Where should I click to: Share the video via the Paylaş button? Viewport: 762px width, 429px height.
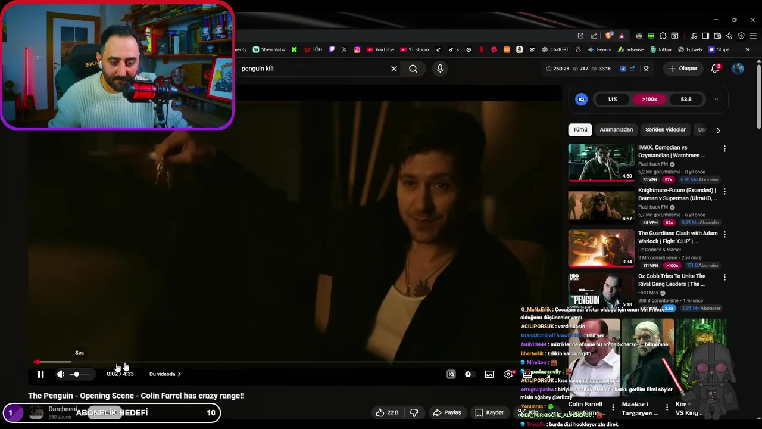447,412
